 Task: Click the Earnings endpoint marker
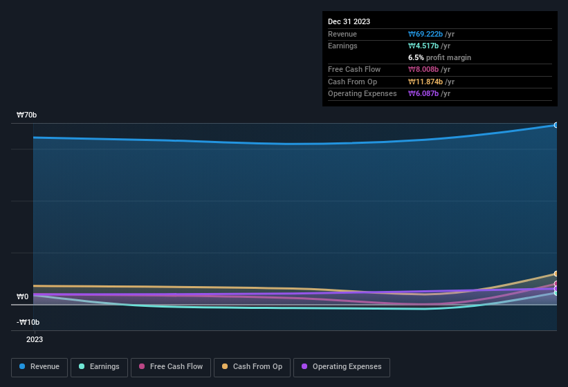point(556,293)
